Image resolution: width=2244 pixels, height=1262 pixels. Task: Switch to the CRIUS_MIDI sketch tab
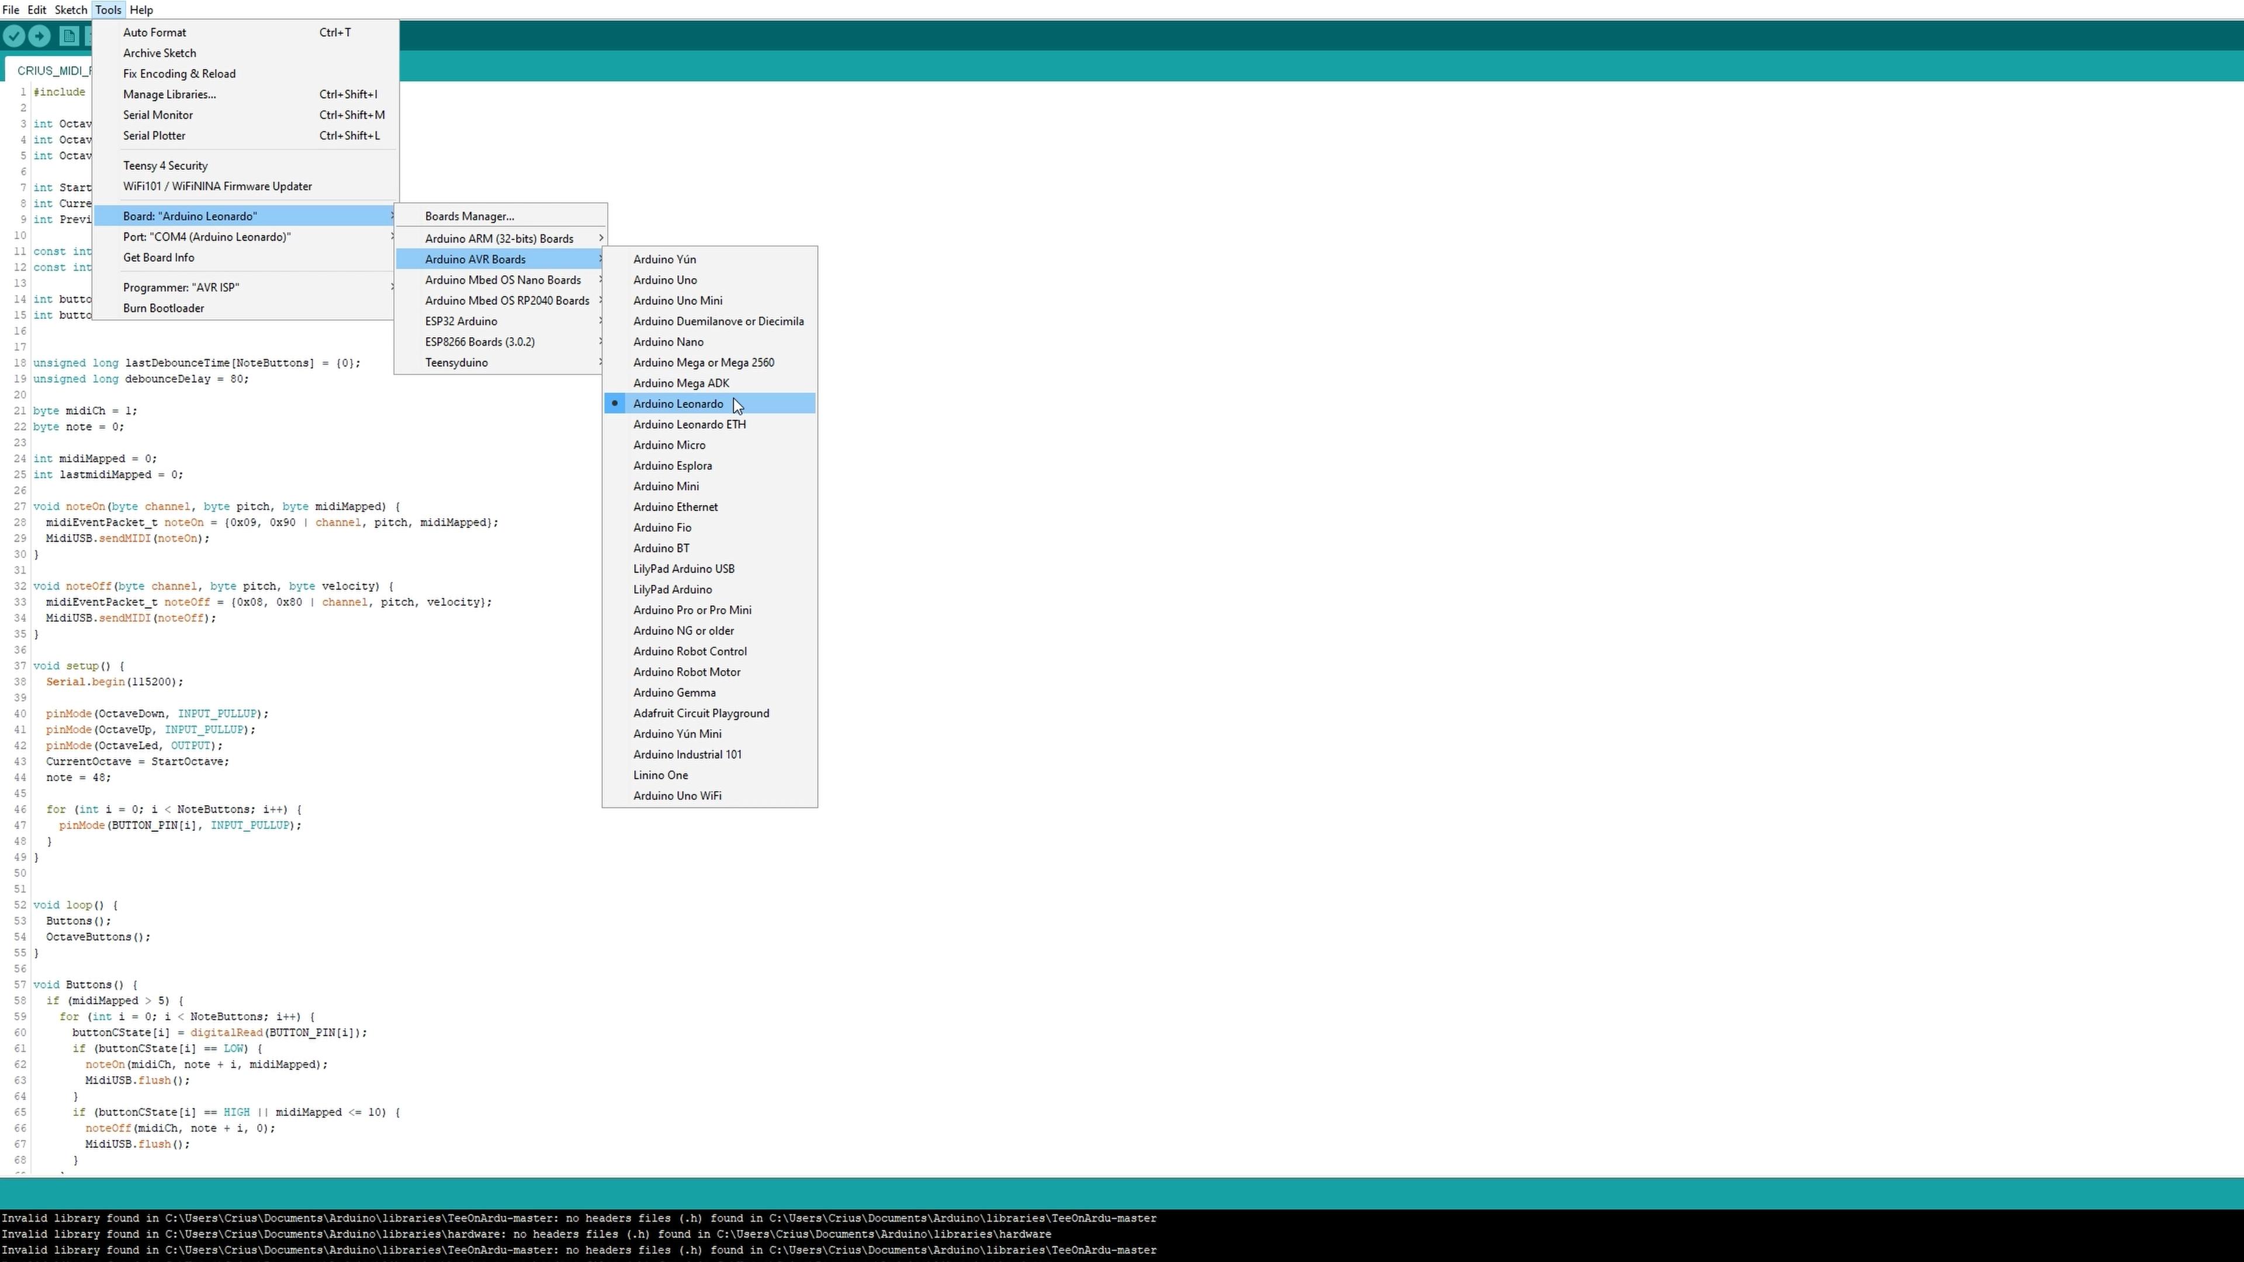pos(52,71)
